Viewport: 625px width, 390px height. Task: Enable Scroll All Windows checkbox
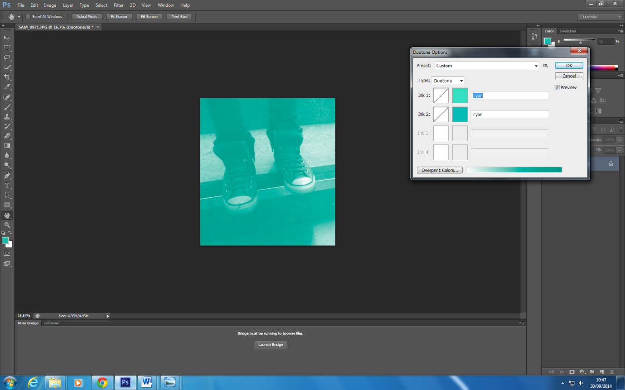tap(28, 17)
